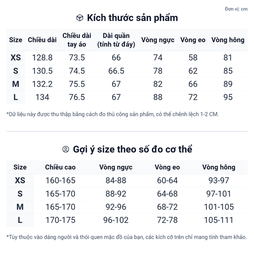Click the L row label in body measurement table
This screenshot has width=254, height=254.
20,220
